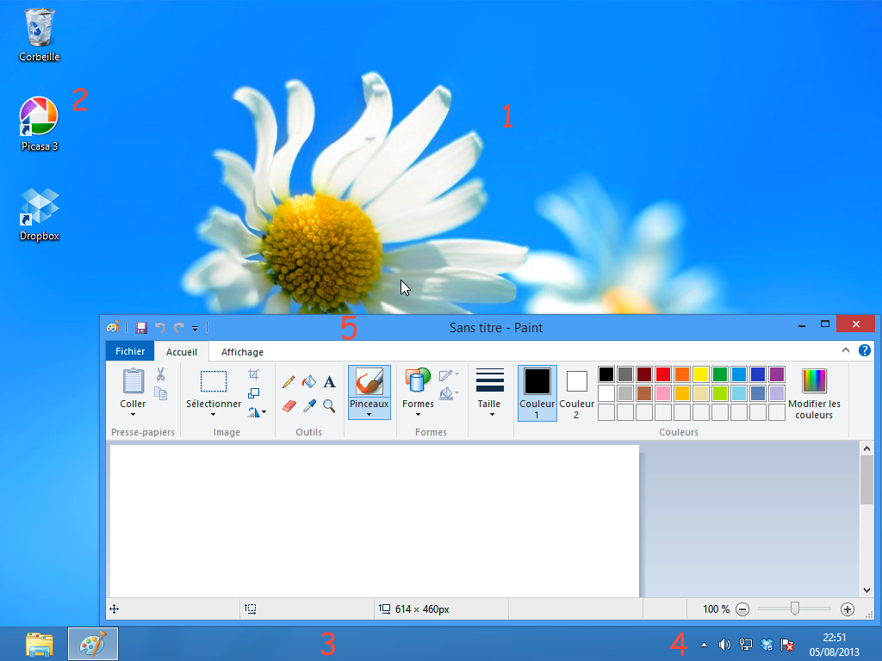
Task: Select the Text tool
Action: (329, 381)
